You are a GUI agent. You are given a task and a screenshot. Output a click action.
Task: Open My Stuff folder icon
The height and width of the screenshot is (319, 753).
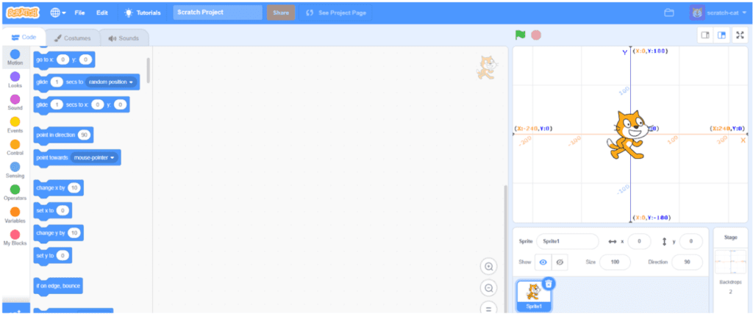click(x=668, y=12)
